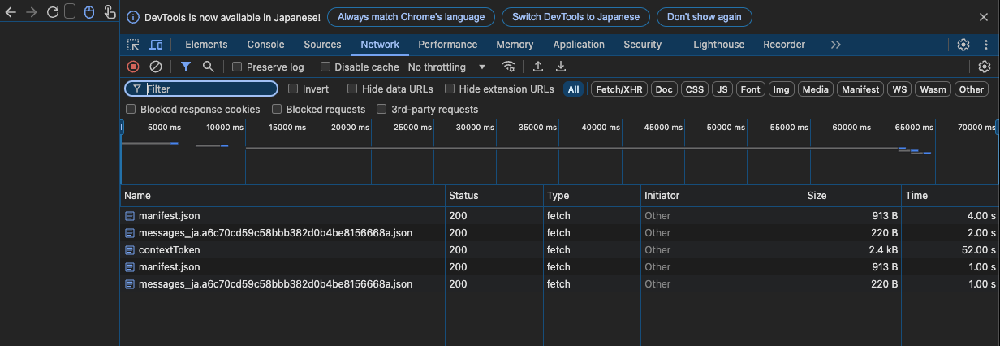Switch to the Console tab

[x=265, y=45]
